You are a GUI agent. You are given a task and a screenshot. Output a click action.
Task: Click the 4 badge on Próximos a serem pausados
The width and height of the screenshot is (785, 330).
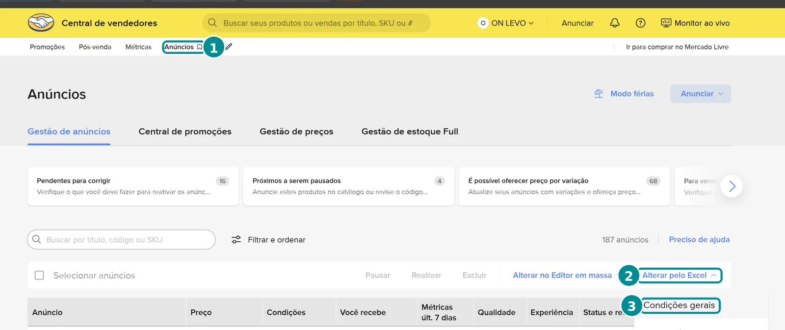(x=440, y=181)
